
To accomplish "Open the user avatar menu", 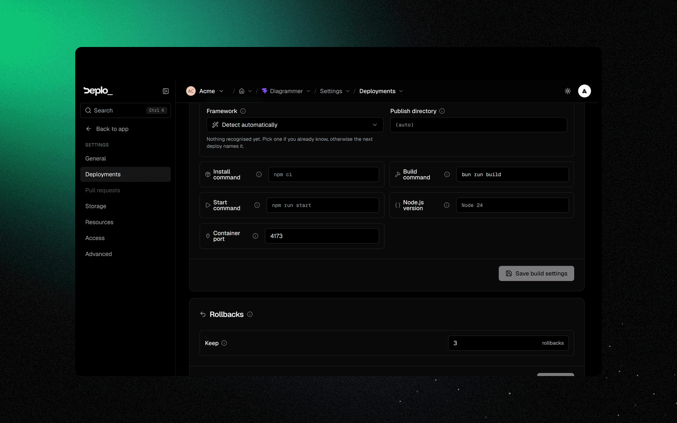I will pos(584,91).
